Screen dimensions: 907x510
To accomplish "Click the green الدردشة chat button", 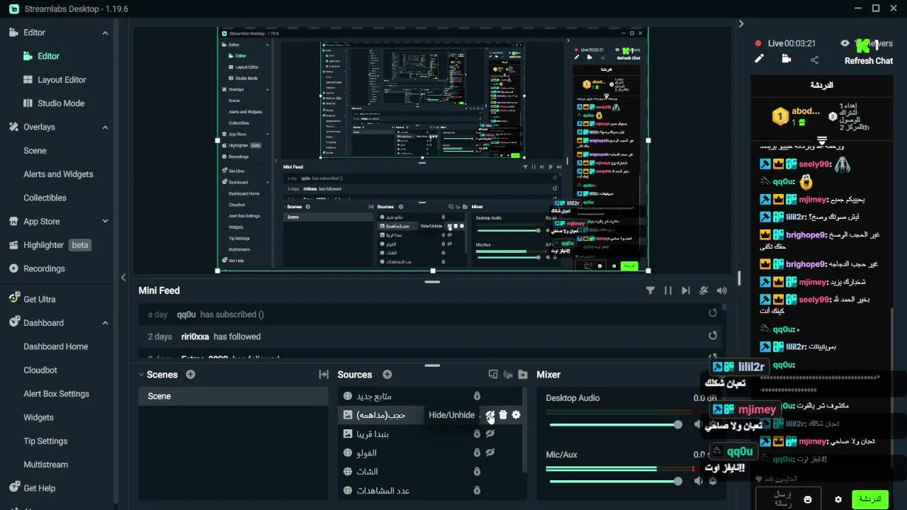I will (870, 499).
